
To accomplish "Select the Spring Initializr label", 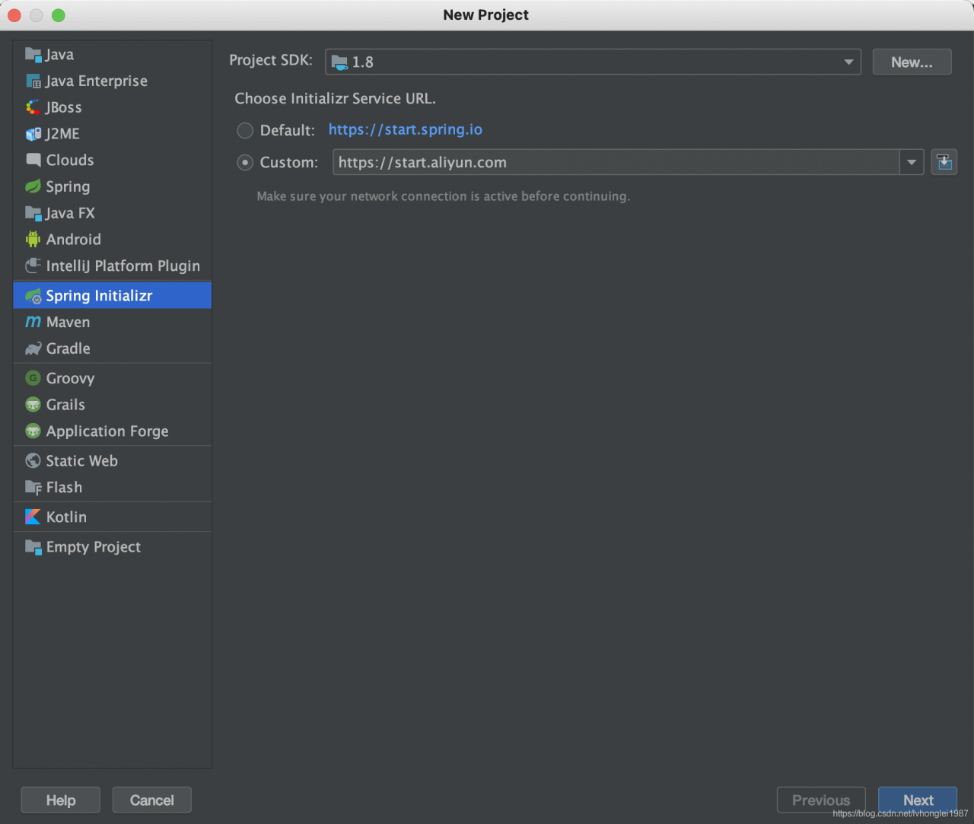I will pyautogui.click(x=100, y=296).
